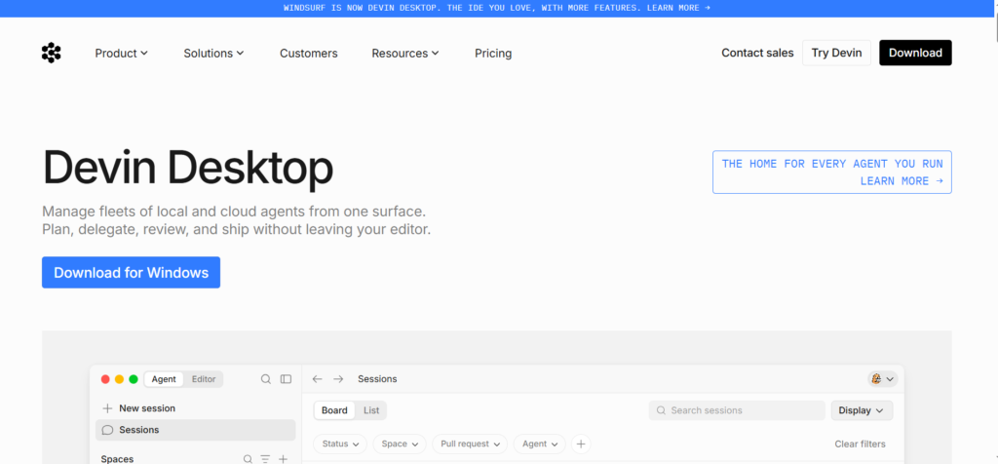Add a filter with the round plus

tap(581, 445)
